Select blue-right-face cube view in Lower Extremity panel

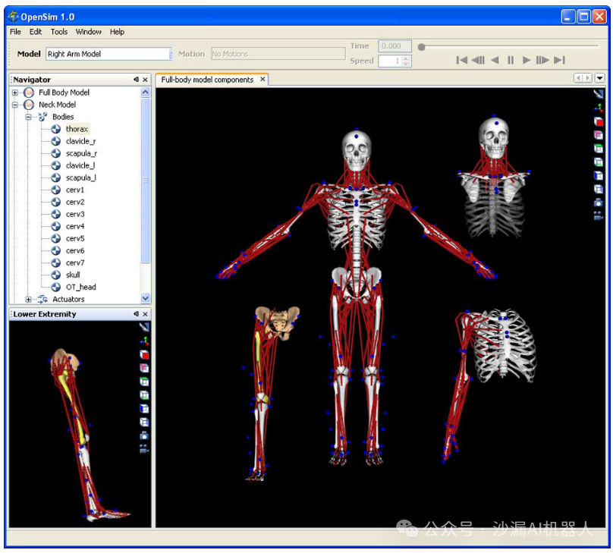[x=144, y=422]
